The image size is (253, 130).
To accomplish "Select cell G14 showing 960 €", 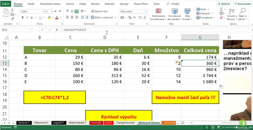I will click(x=200, y=69).
